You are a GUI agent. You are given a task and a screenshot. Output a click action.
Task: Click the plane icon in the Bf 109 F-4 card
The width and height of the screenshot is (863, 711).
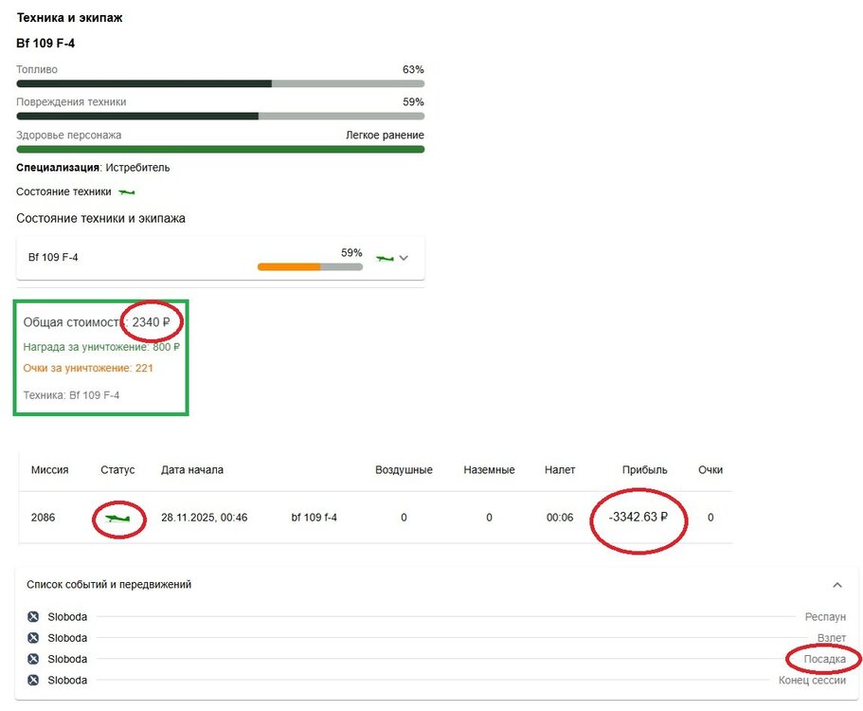point(385,258)
